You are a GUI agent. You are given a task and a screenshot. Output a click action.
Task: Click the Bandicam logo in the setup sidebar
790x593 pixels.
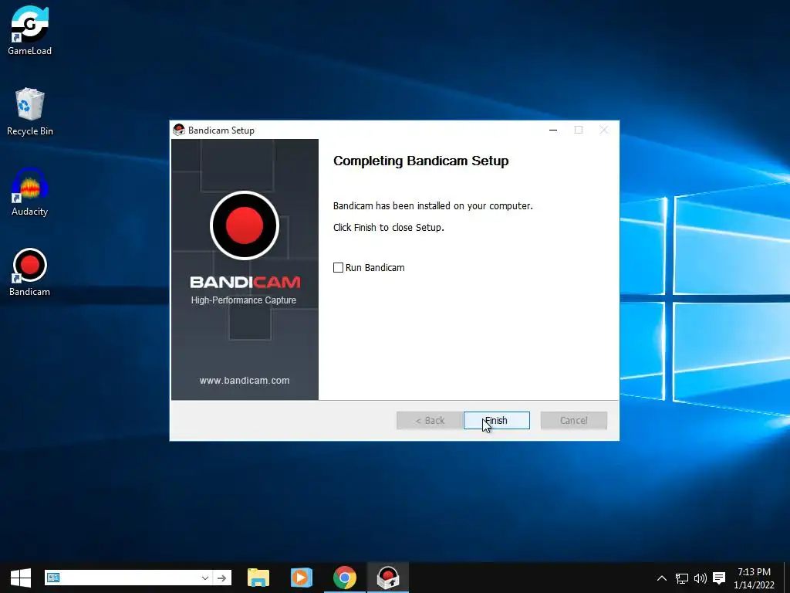tap(245, 225)
